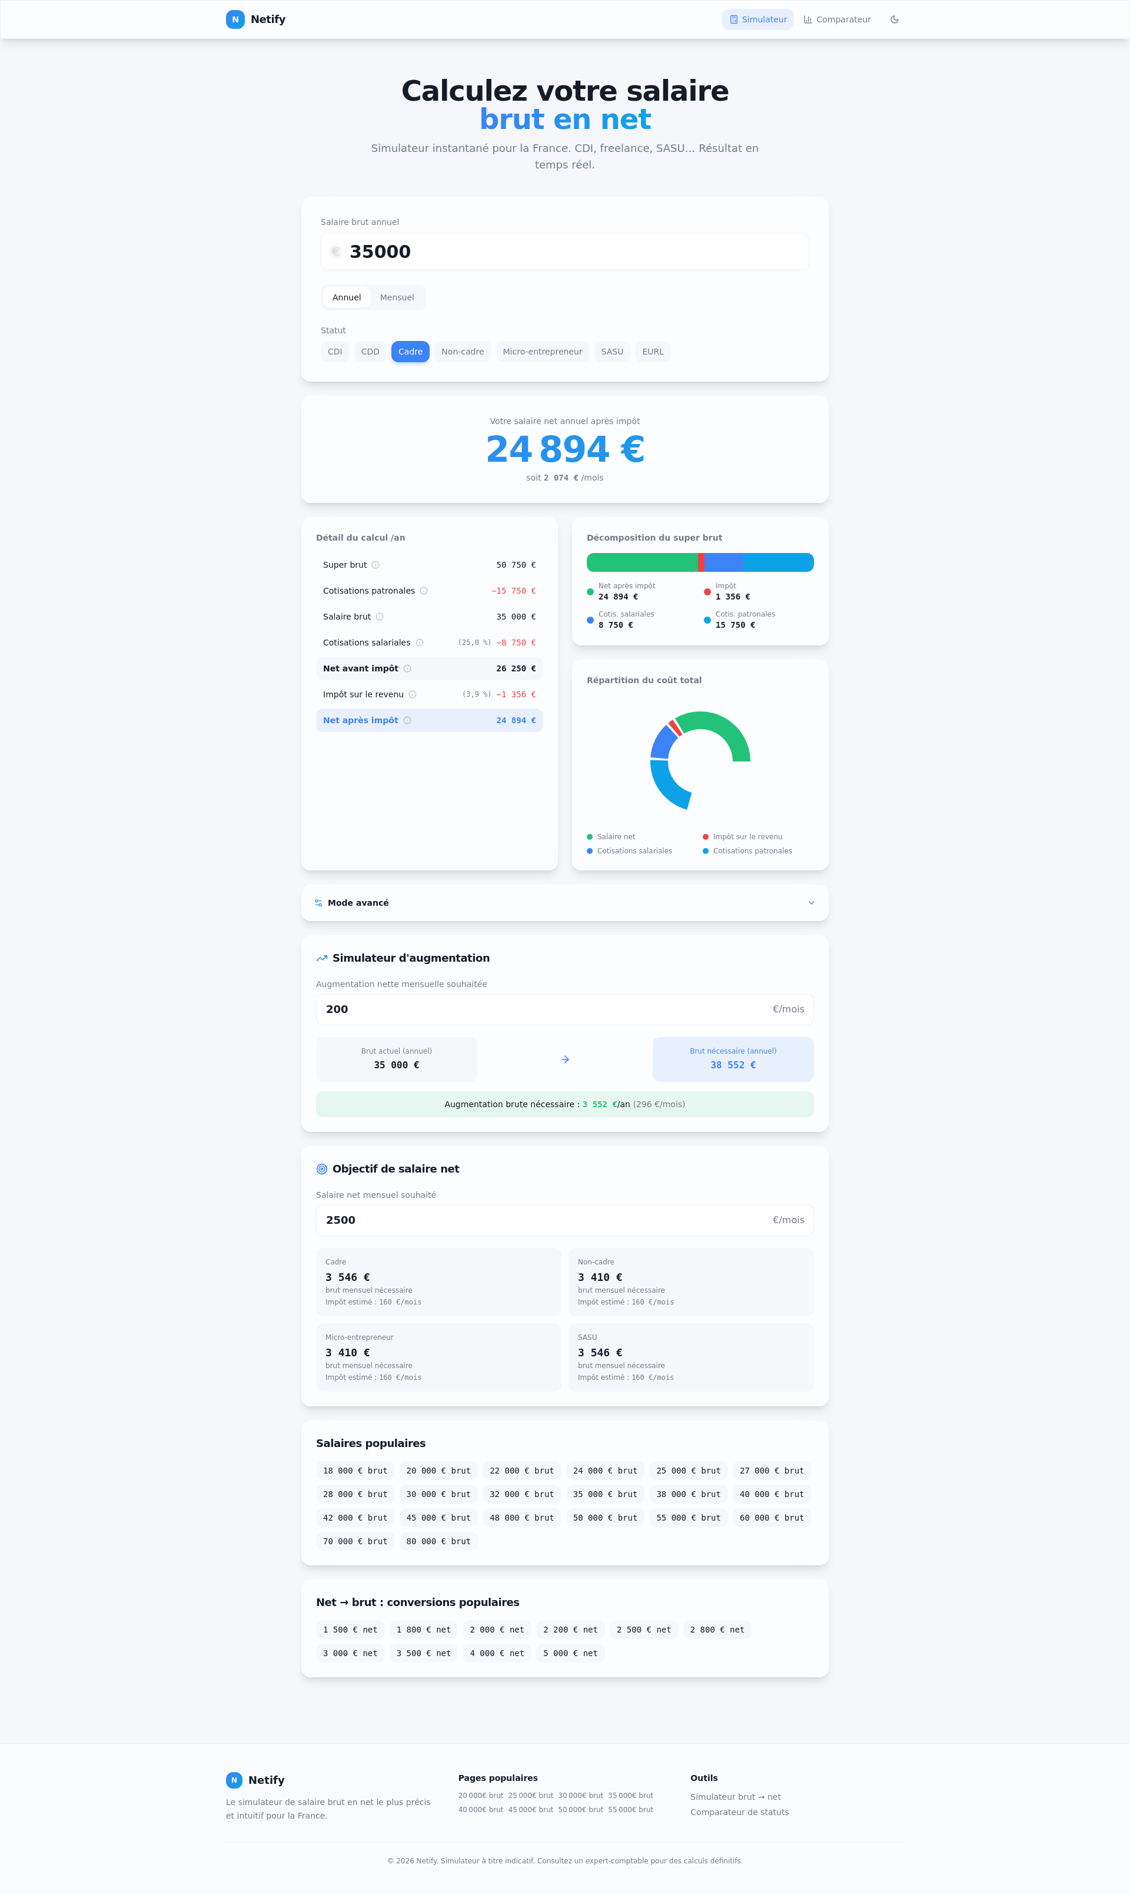Image resolution: width=1130 pixels, height=1894 pixels.
Task: Click info icon beside Cotisations patronales
Action: 424,591
